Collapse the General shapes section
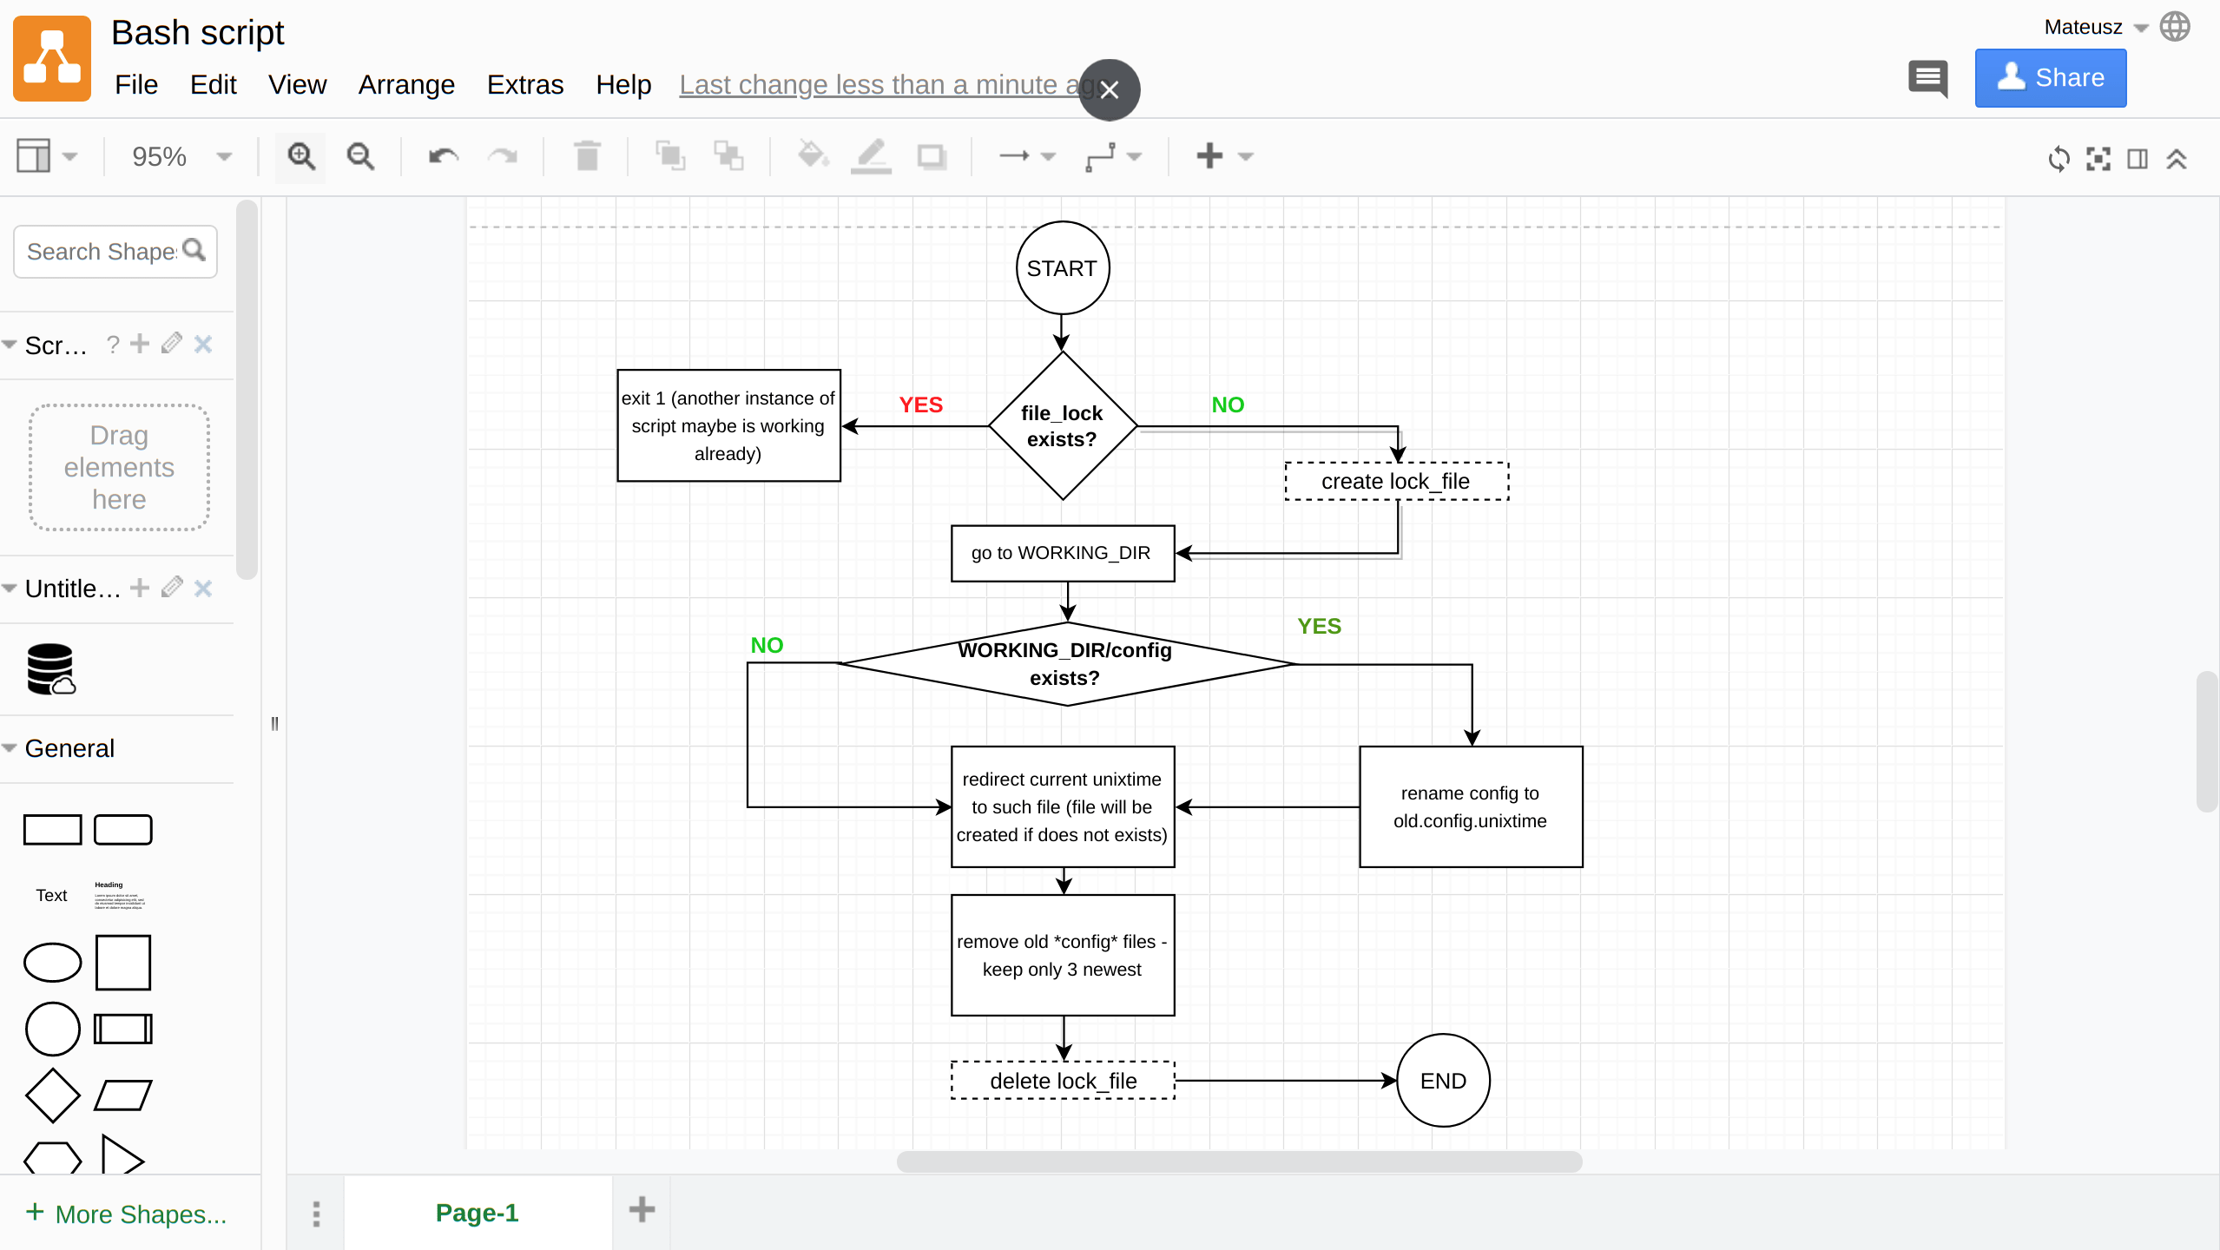 coord(10,748)
